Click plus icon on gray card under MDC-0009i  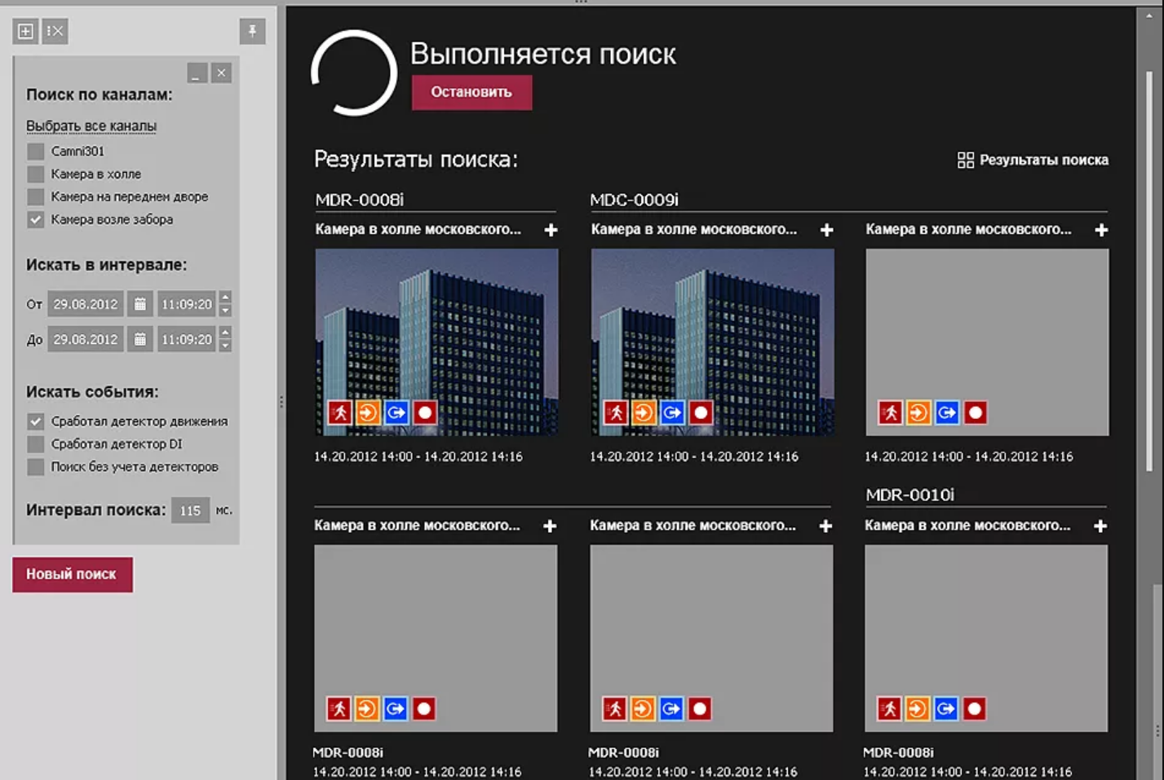click(1102, 230)
